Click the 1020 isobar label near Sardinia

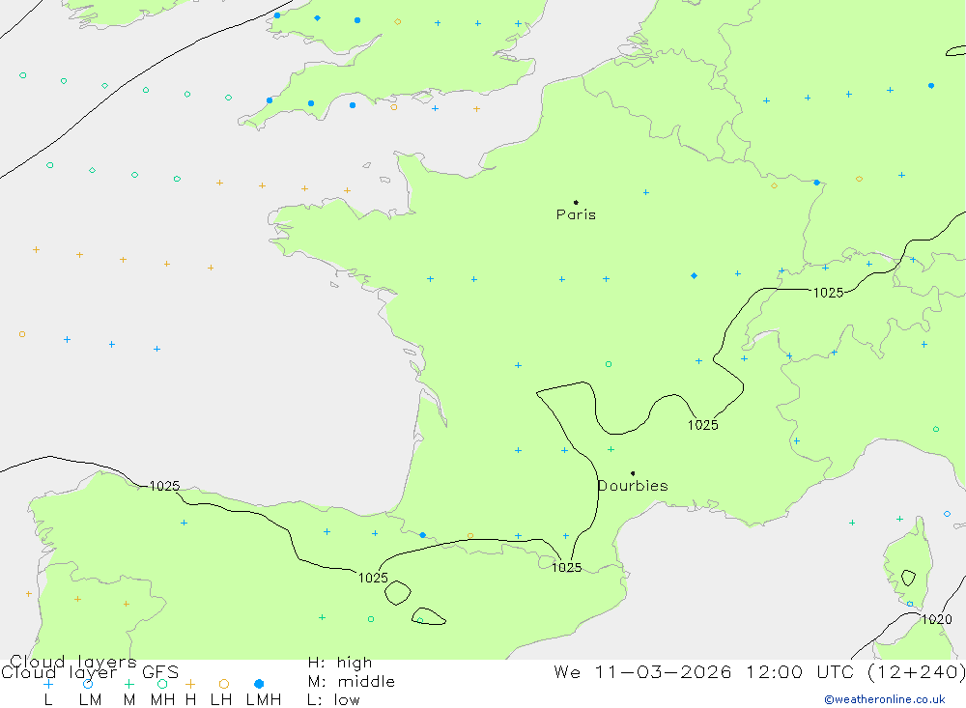click(936, 619)
